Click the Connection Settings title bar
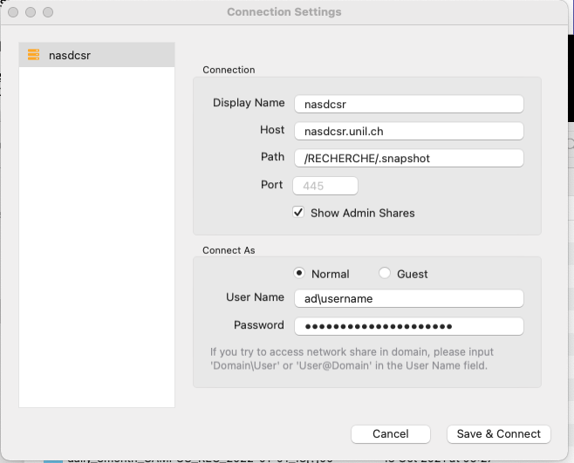Screen dimensions: 574x463 [284, 12]
